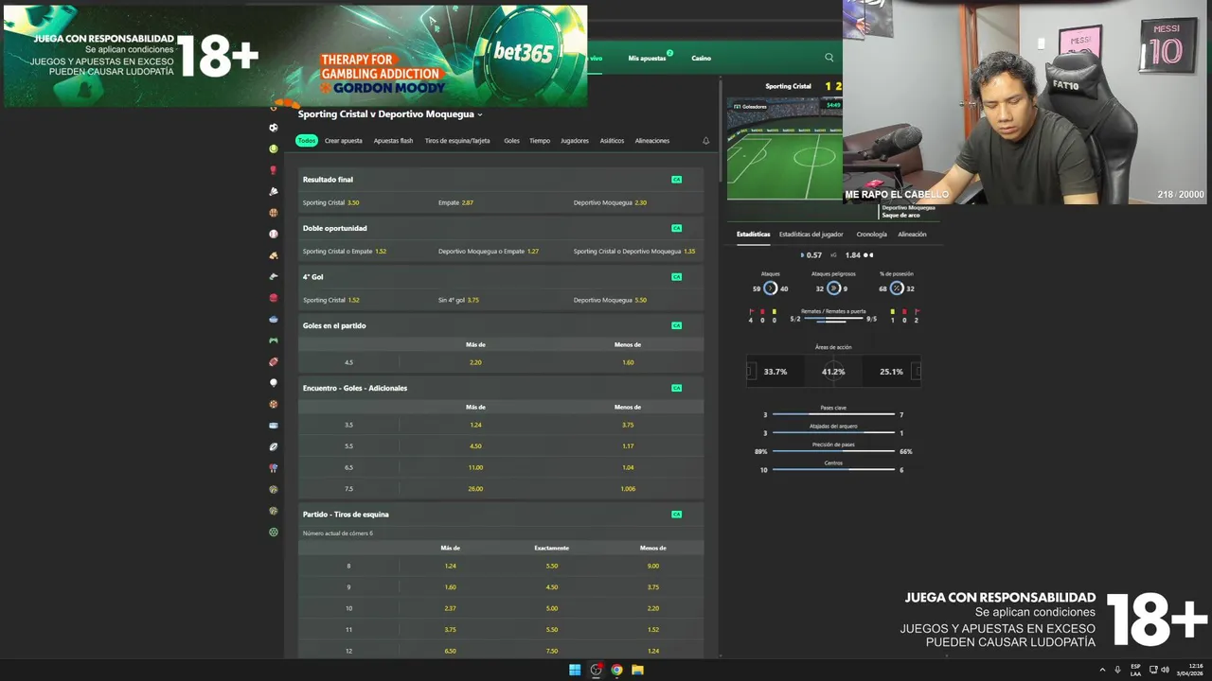
Task: Switch to the Crear apuesta tab
Action: tap(343, 141)
